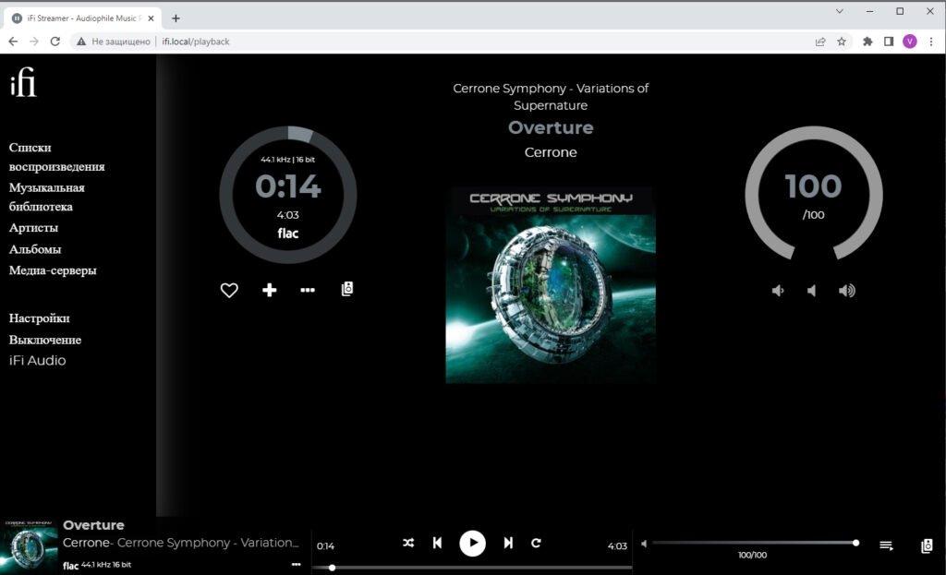Toggle shuffle playback
Viewport: 946px width, 575px height.
point(408,543)
